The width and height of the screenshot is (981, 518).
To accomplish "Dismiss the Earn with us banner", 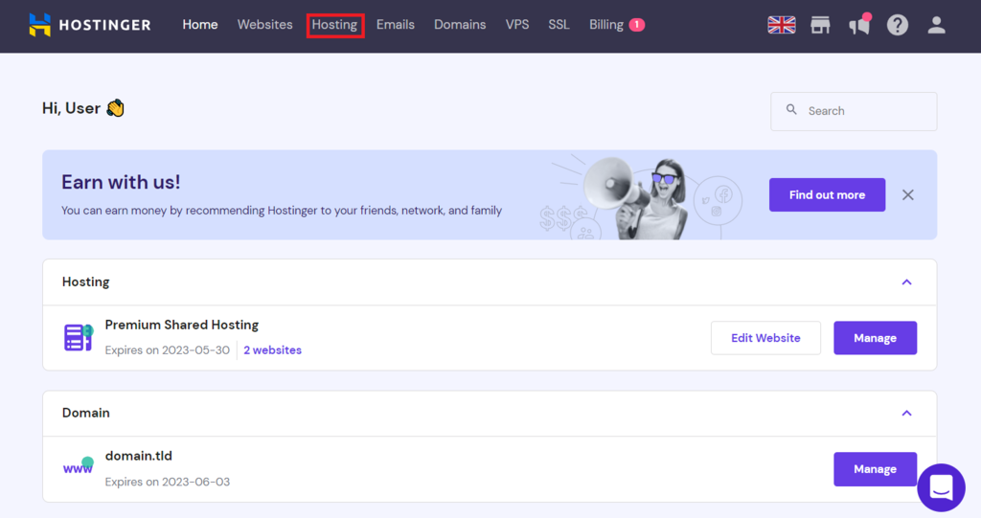I will coord(908,194).
